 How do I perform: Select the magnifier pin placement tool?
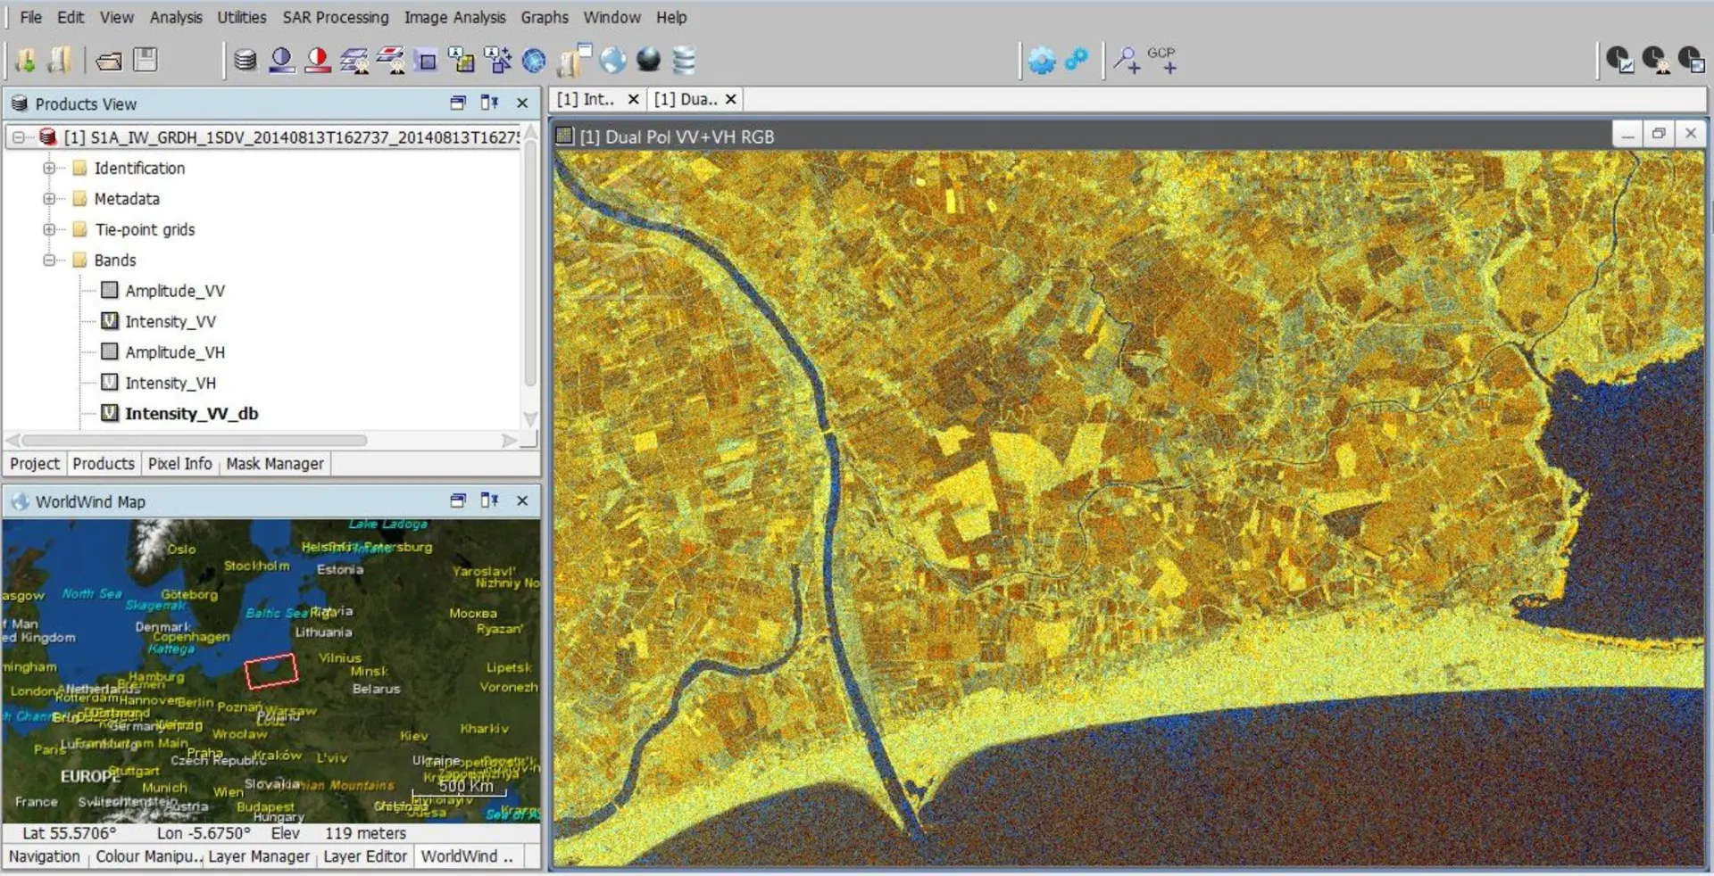(1127, 61)
